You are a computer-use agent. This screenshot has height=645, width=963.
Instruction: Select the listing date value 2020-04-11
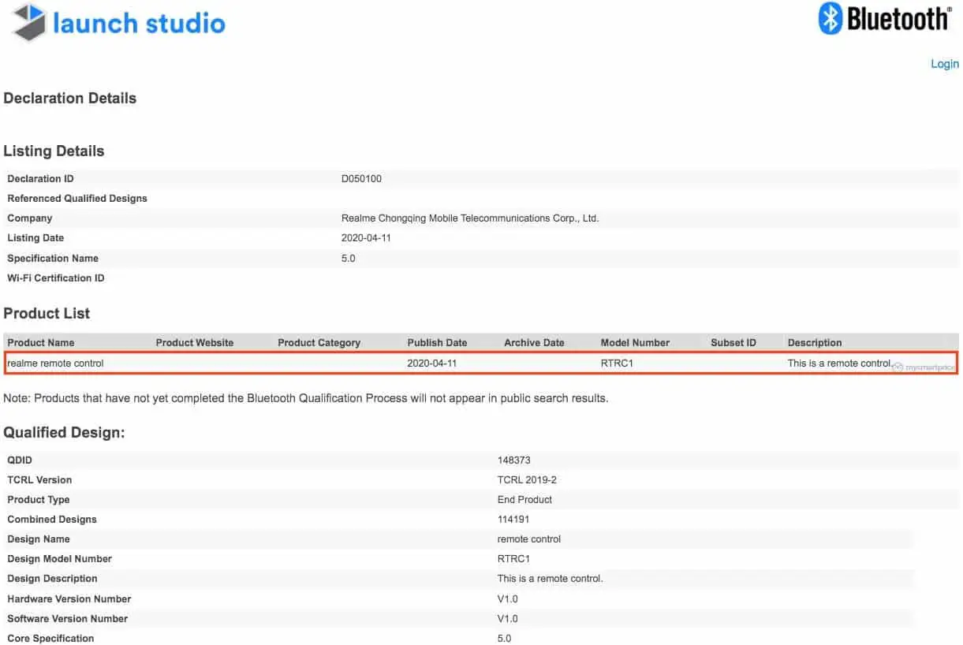tap(366, 238)
